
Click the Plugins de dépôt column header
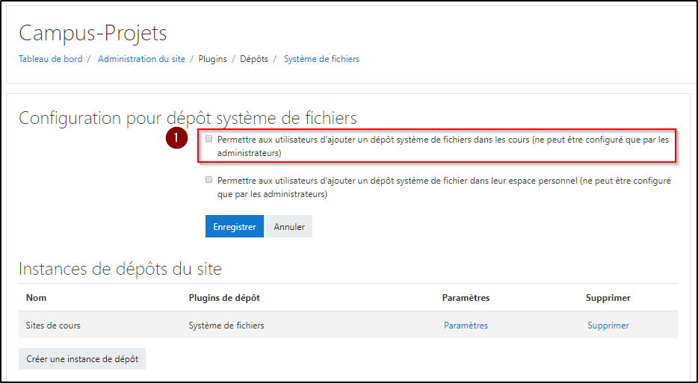[224, 298]
